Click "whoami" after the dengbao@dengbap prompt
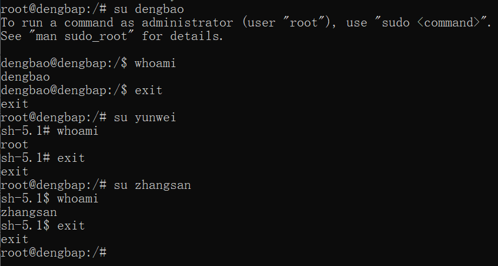This screenshot has height=266, width=498. coord(155,63)
